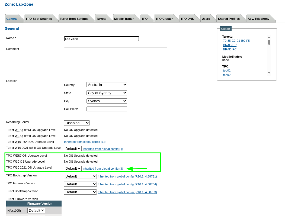Click the Comment box resize handle
Image resolution: width=285 pixels, height=216 pixels.
[x=166, y=72]
